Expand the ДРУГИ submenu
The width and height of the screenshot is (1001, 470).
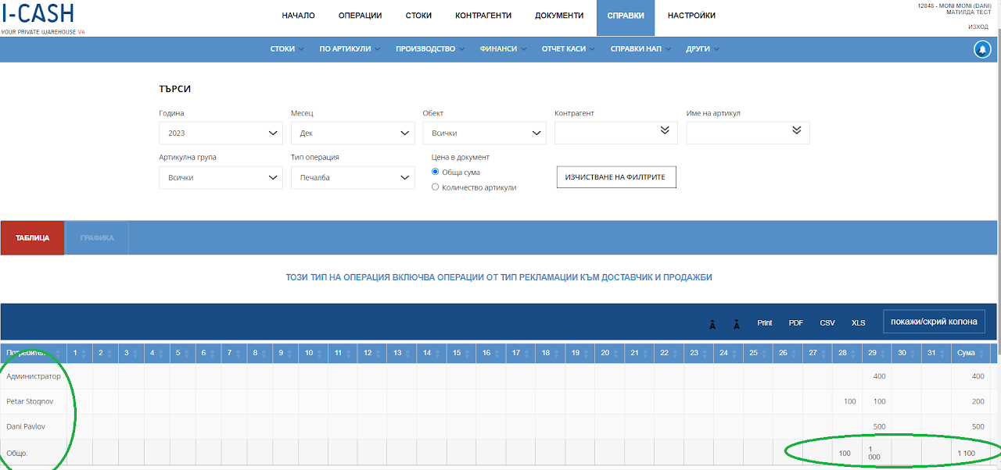[x=702, y=48]
